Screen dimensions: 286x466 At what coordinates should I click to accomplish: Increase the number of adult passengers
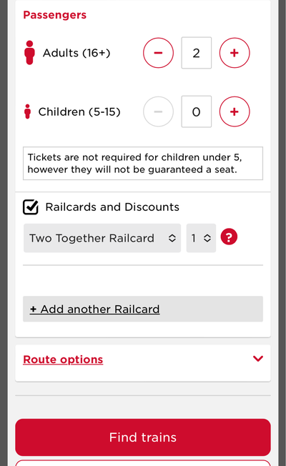[x=235, y=53]
